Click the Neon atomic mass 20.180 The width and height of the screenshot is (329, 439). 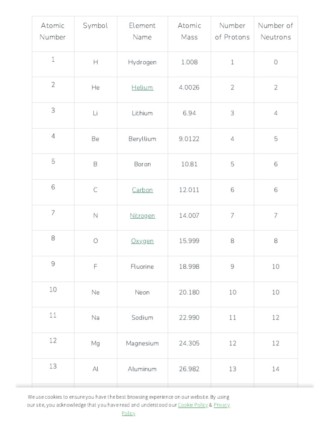(x=189, y=292)
